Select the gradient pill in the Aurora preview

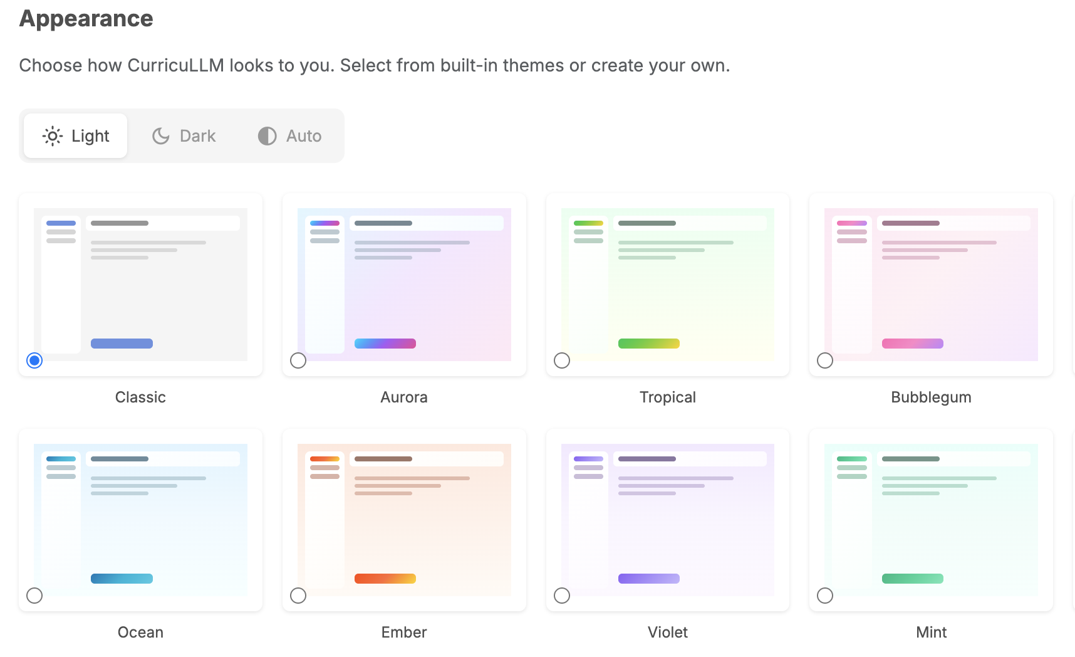click(385, 343)
